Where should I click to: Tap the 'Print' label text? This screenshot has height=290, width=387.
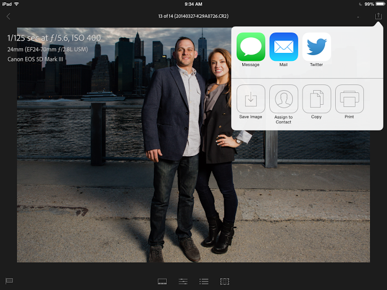coord(349,117)
